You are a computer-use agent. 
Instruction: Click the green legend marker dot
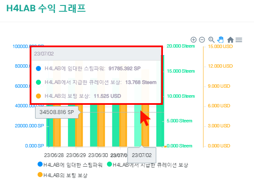coord(109,164)
